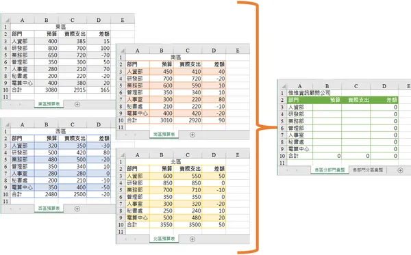Select the empty 實際支出 cell for 業務部 in summary

point(356,121)
